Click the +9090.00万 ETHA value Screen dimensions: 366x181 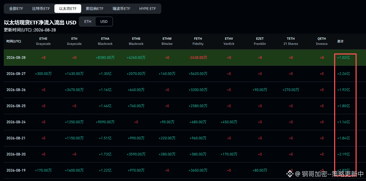(105, 122)
